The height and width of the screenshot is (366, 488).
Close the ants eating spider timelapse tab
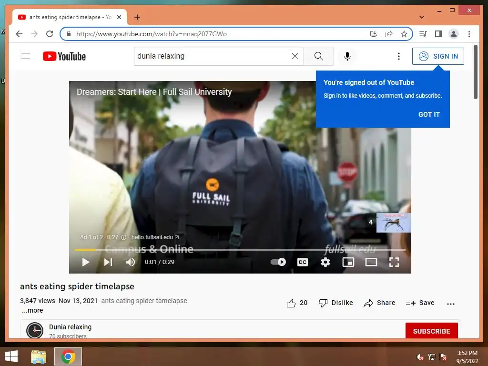[119, 17]
